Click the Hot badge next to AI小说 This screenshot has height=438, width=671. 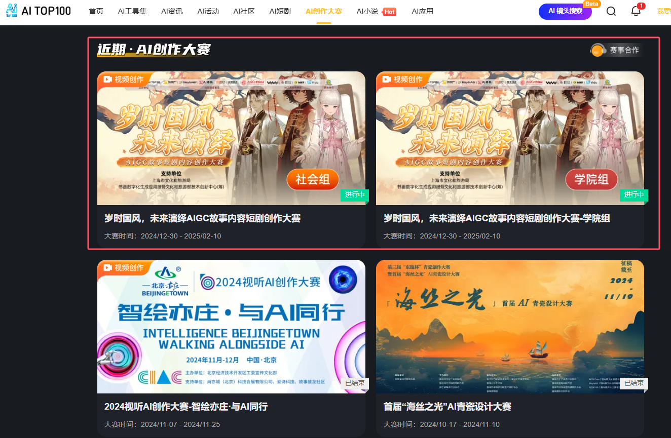point(389,12)
